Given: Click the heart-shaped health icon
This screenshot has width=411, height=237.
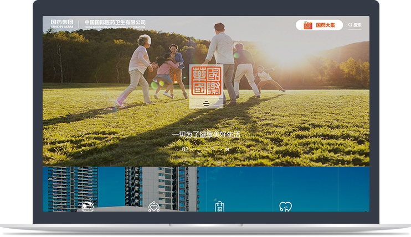Looking at the screenshot, I should [x=285, y=207].
